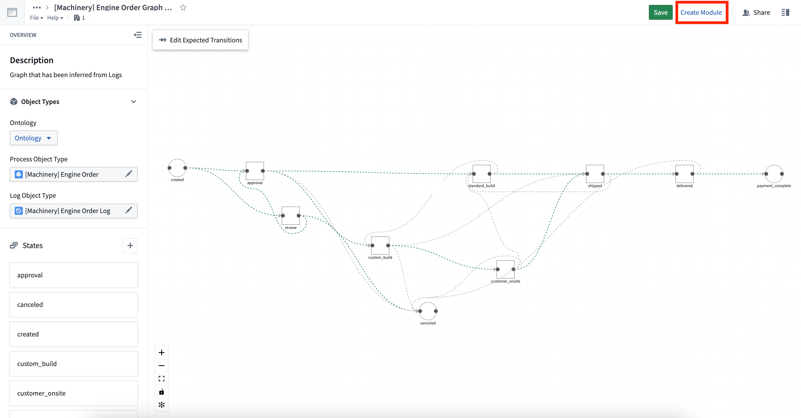Screen dimensions: 801x418
Task: Select the Help menu item
Action: [x=54, y=18]
